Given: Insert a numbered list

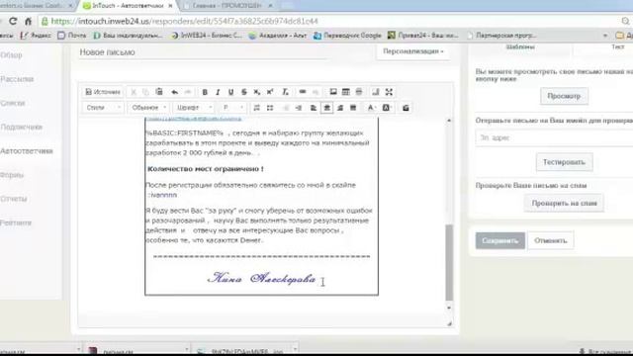Looking at the screenshot, I should pos(256,108).
